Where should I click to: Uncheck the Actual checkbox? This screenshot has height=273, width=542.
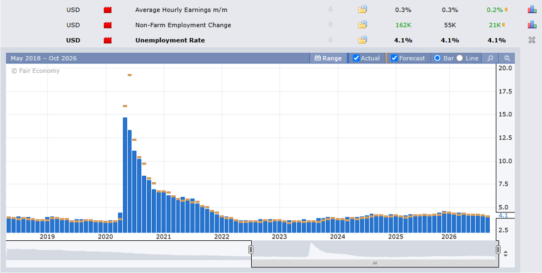pyautogui.click(x=356, y=58)
